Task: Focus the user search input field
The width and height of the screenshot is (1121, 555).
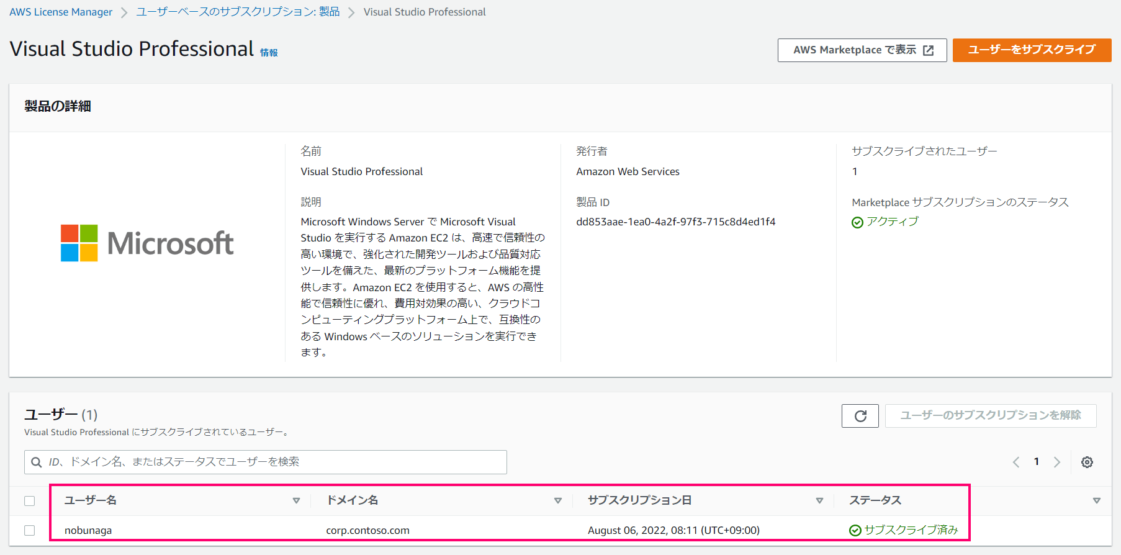Action: click(266, 462)
